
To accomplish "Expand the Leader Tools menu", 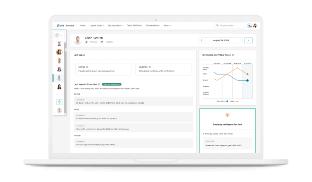I will (97, 25).
